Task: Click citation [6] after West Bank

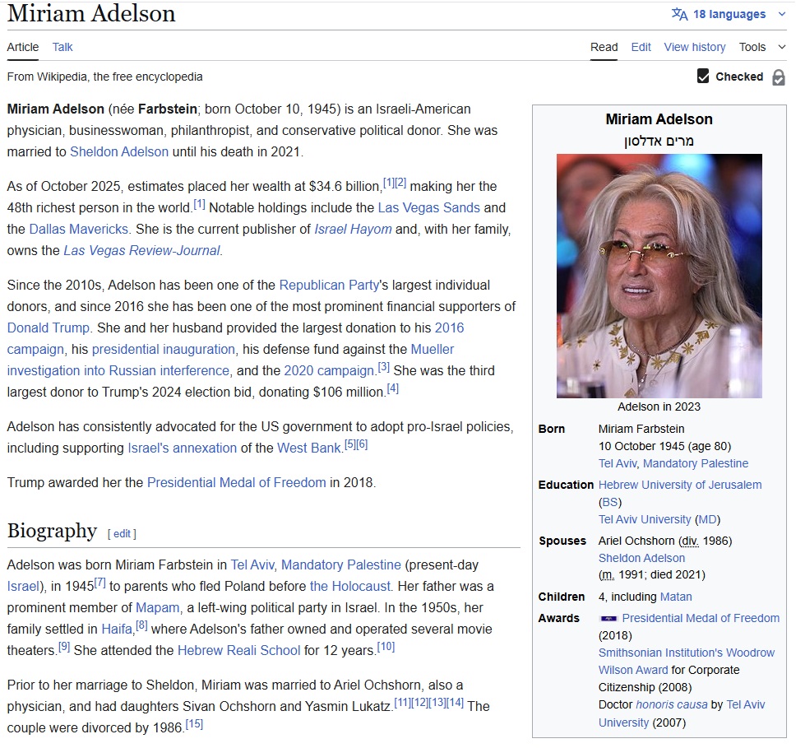Action: coord(362,444)
